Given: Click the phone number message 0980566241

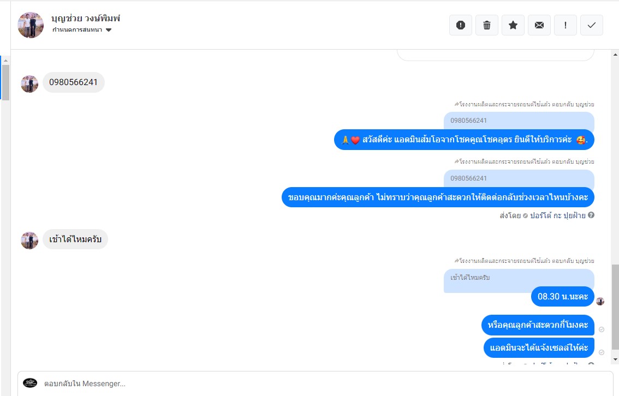Looking at the screenshot, I should [x=74, y=82].
